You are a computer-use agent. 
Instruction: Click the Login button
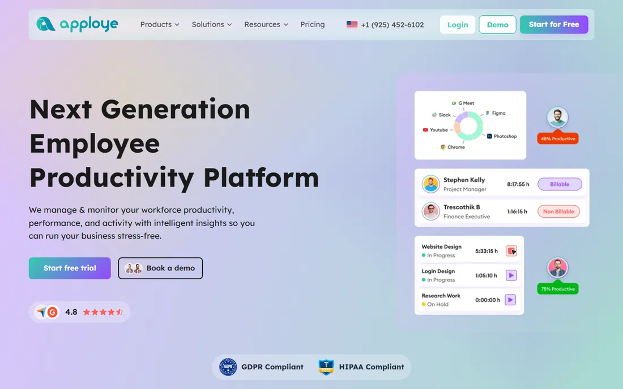click(x=457, y=24)
